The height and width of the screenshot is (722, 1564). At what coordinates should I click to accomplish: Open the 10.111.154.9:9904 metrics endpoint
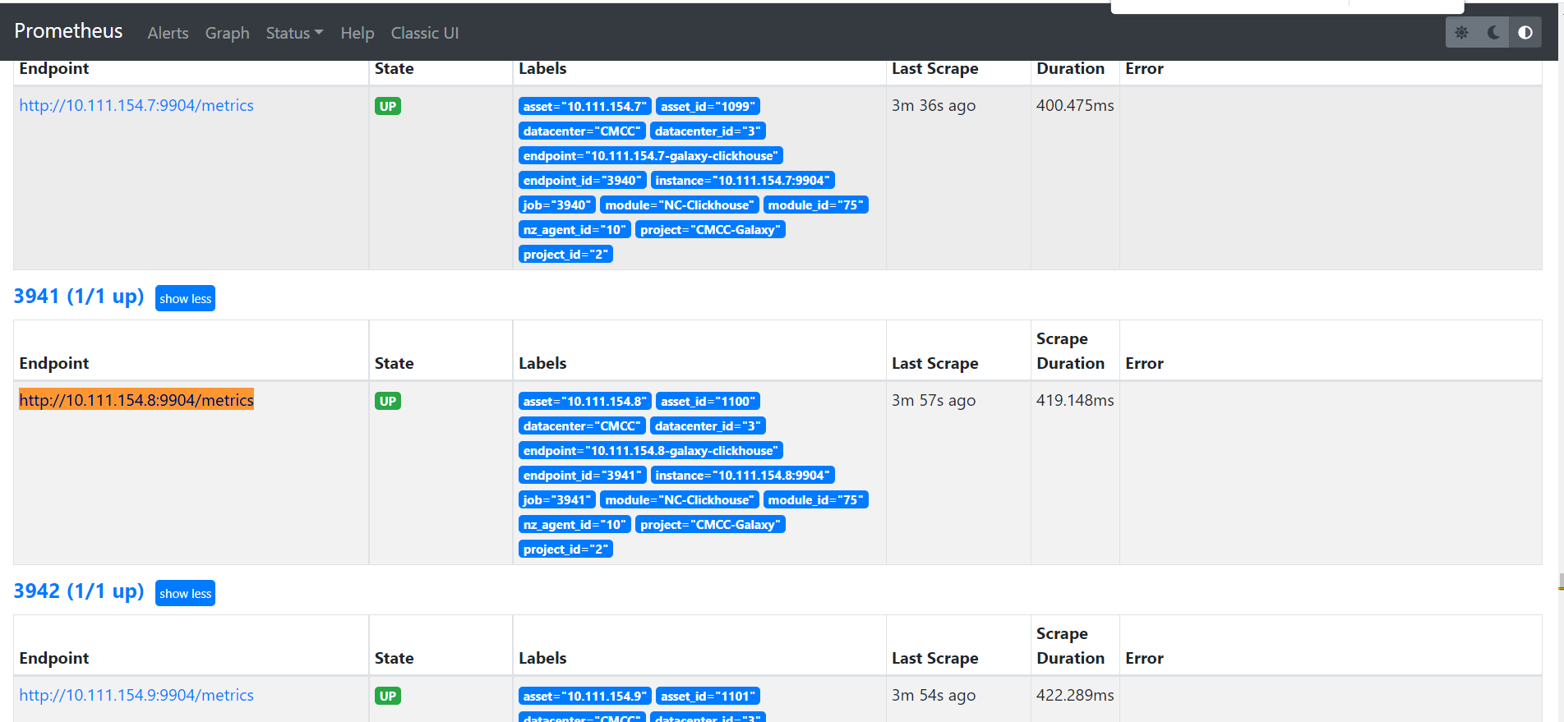[136, 695]
